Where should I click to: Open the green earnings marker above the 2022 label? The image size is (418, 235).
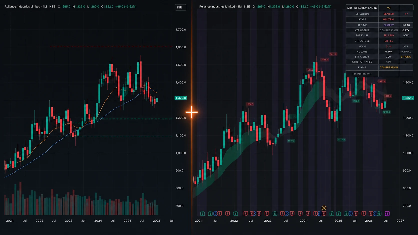(x=235, y=214)
